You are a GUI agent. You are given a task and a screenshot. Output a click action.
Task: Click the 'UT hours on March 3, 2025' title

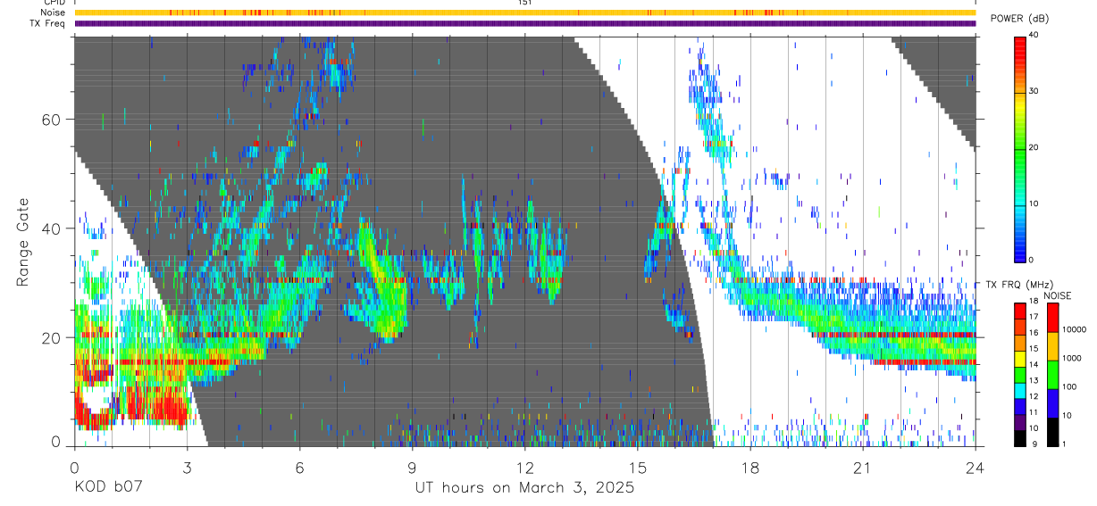524,487
